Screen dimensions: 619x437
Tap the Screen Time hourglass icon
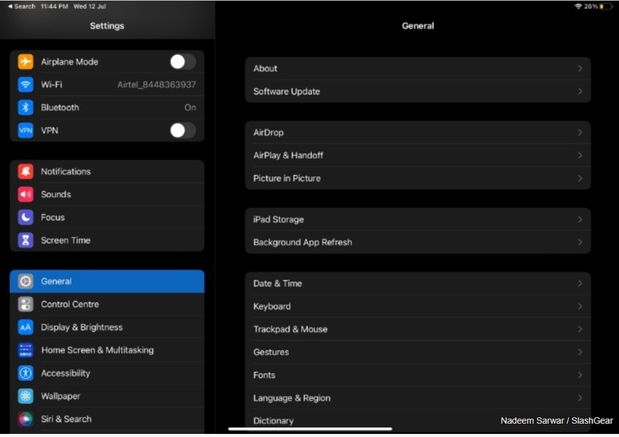pyautogui.click(x=26, y=240)
